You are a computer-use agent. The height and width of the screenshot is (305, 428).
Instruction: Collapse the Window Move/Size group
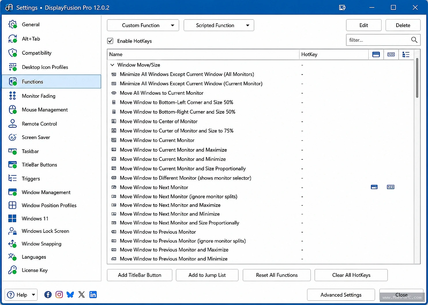112,65
